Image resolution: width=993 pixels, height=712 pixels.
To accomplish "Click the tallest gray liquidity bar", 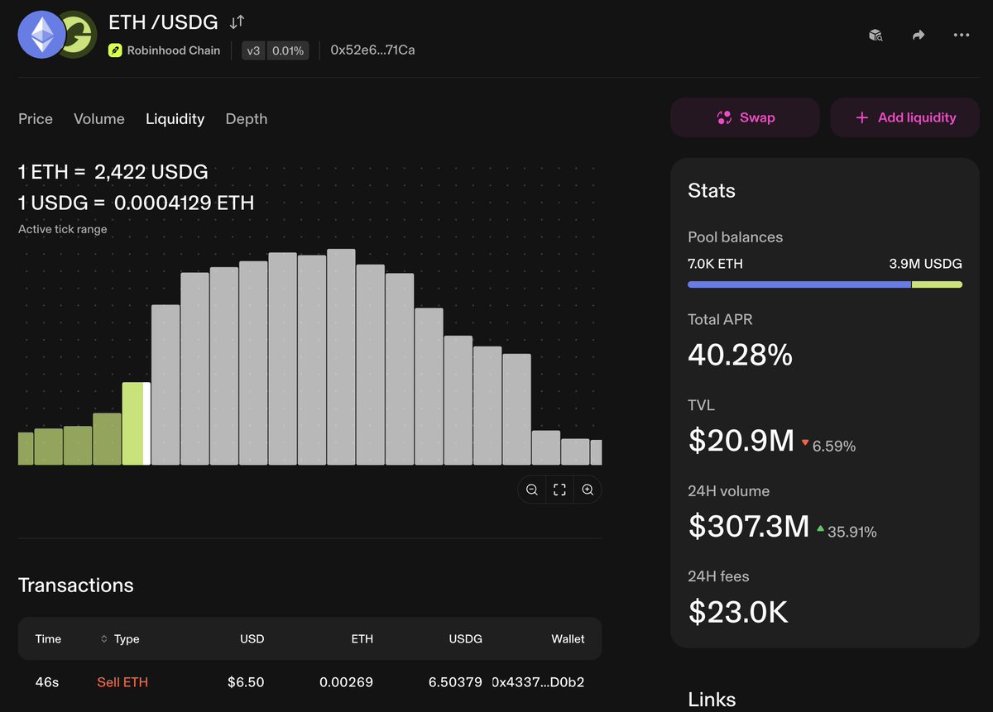I will (x=342, y=357).
